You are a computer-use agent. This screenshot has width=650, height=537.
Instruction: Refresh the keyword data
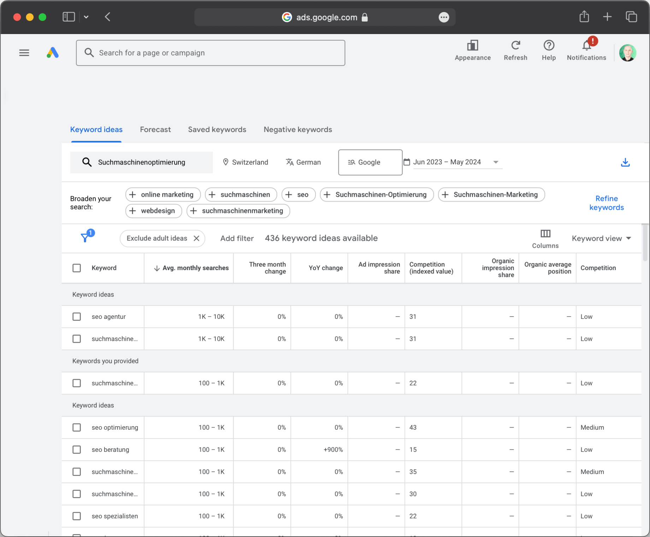pos(515,49)
